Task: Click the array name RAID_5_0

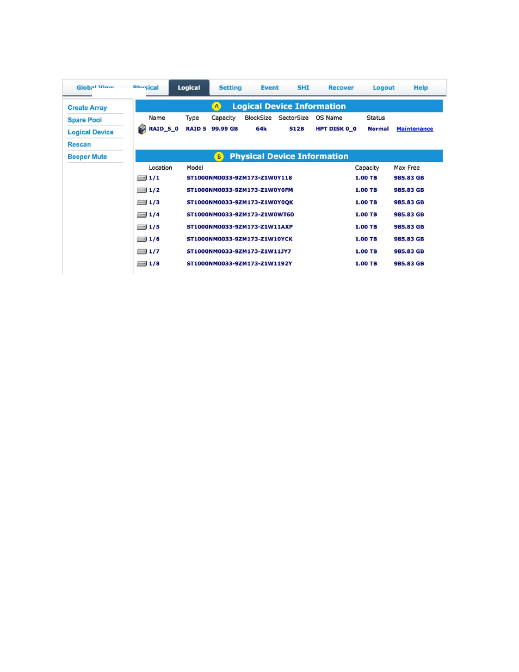Action: click(x=164, y=129)
